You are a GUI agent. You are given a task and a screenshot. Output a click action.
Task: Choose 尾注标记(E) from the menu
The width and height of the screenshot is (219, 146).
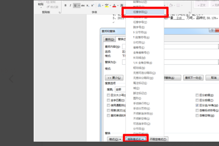coord(140,83)
